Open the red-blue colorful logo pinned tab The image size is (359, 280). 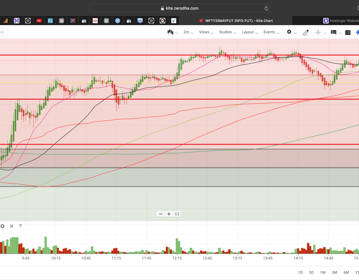point(72,21)
